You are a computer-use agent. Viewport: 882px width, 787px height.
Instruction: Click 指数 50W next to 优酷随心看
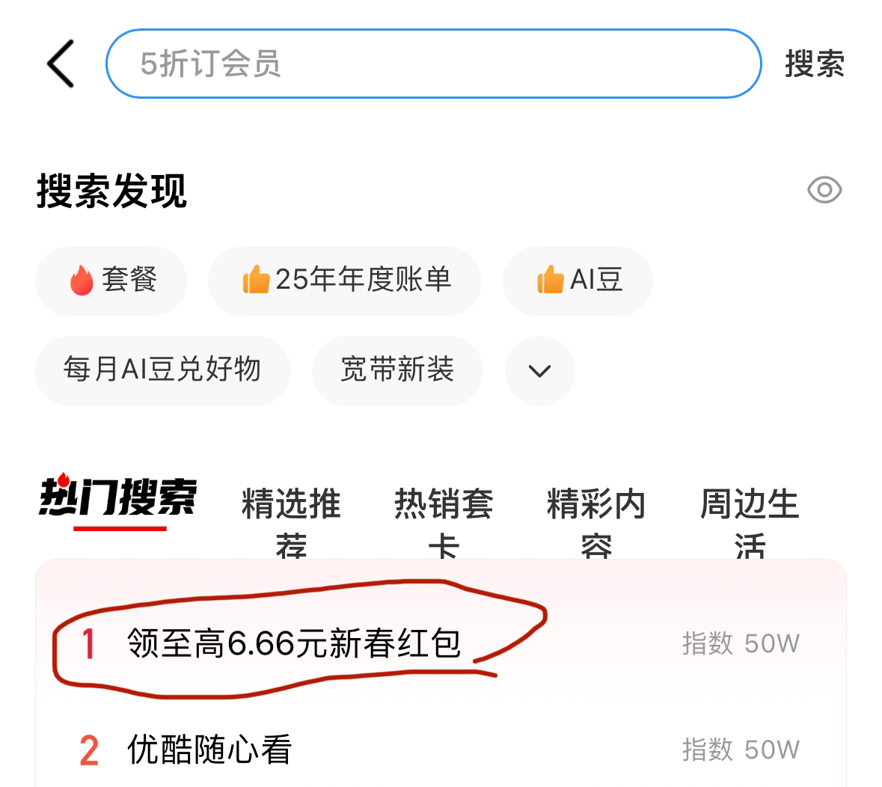[741, 750]
